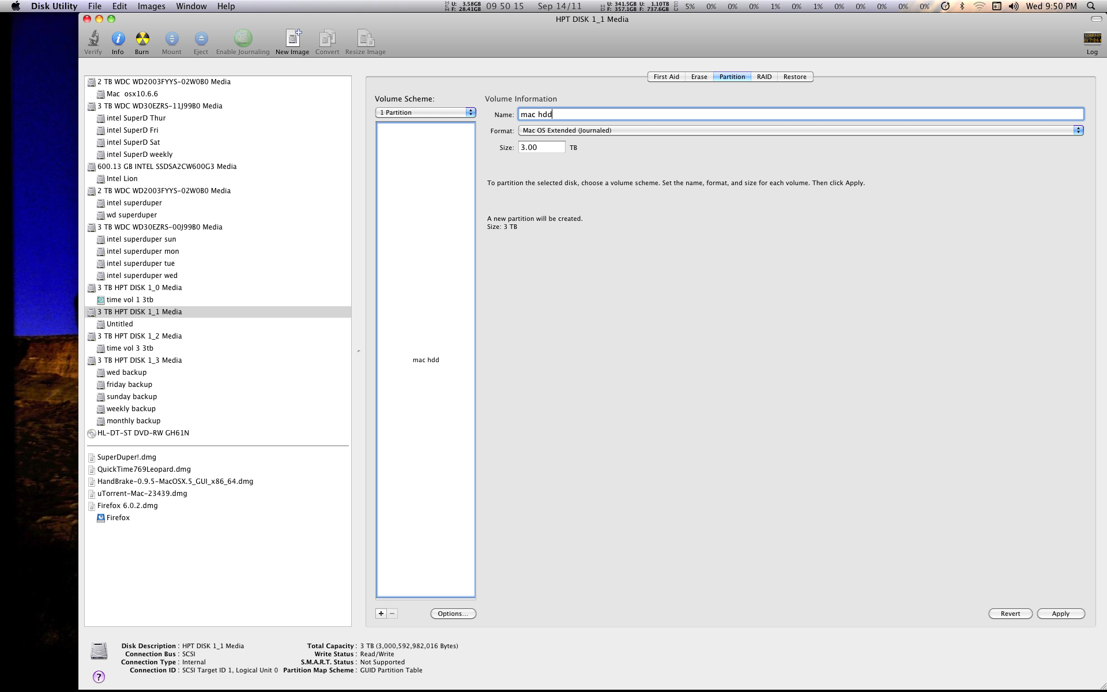Open the Info toolbar icon
1107x692 pixels.
(118, 39)
